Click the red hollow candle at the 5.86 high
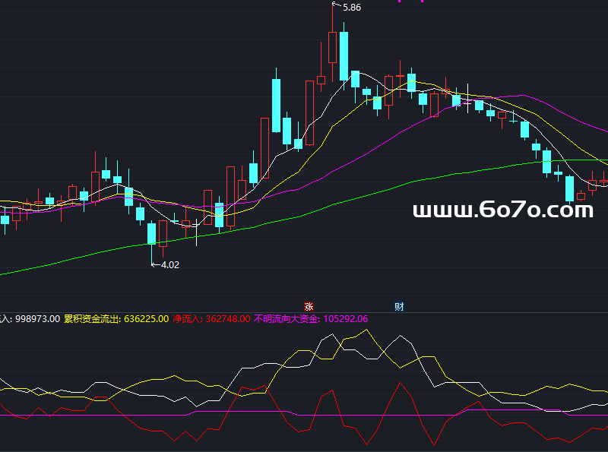Viewport: 608px width, 452px height. pyautogui.click(x=332, y=47)
